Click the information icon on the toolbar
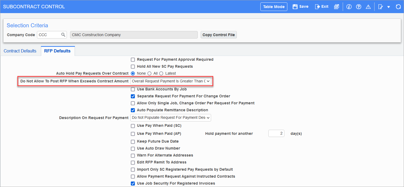 click(x=349, y=7)
